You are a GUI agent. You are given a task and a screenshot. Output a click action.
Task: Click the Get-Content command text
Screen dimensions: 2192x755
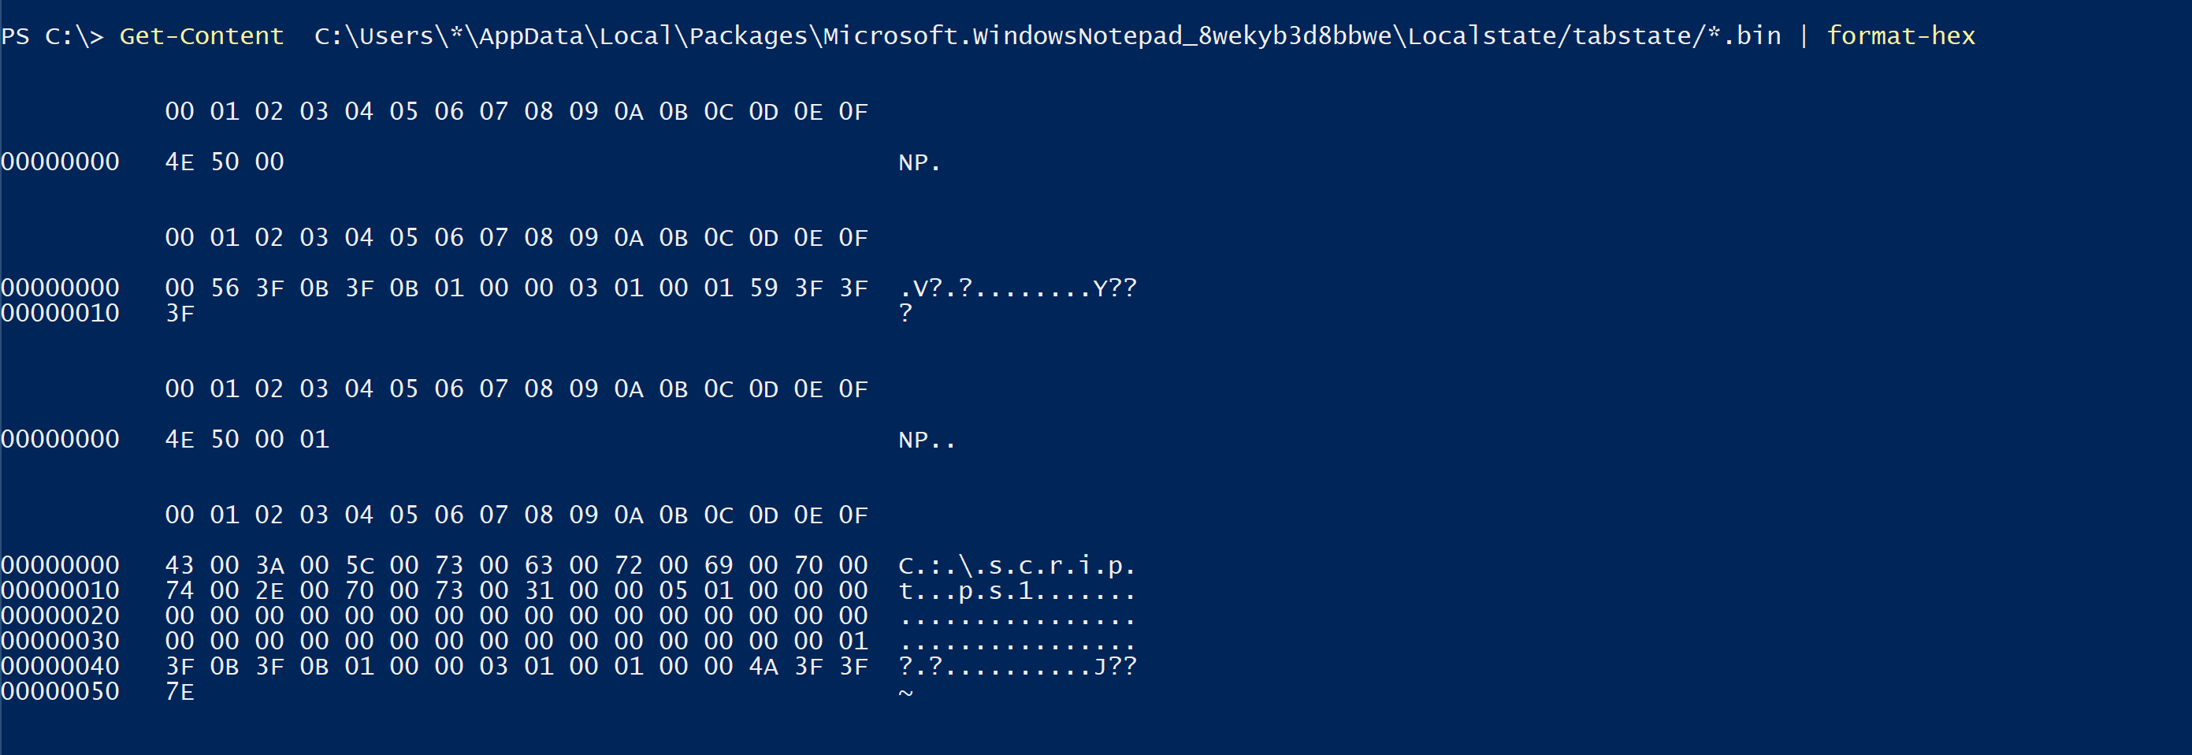(x=201, y=35)
